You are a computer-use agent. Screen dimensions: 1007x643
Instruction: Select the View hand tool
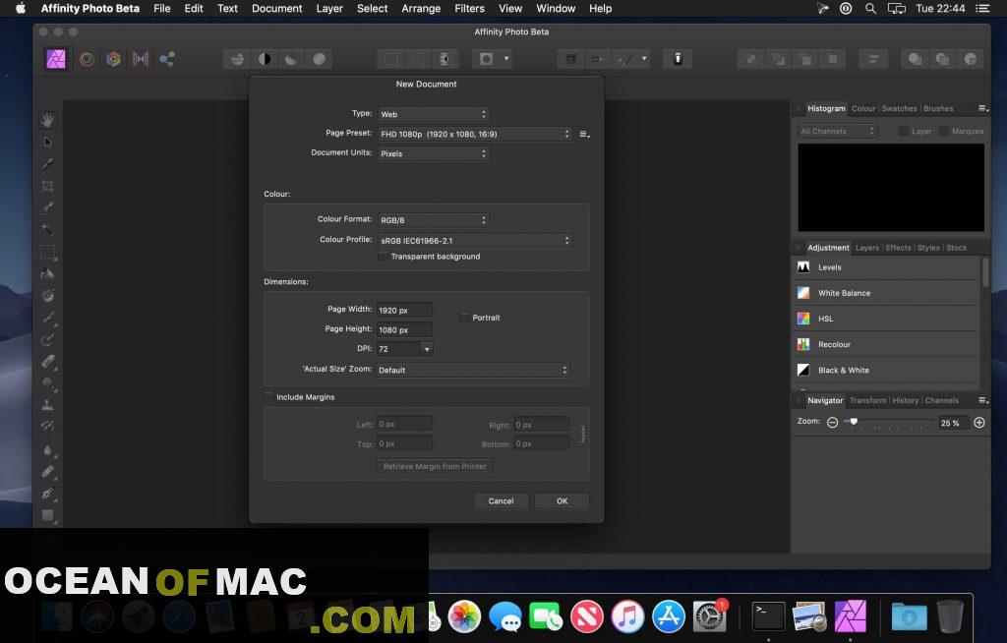(47, 120)
